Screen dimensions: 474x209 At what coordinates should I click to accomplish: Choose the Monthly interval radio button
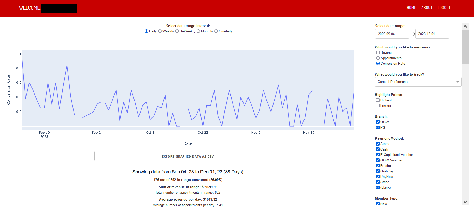tap(198, 31)
